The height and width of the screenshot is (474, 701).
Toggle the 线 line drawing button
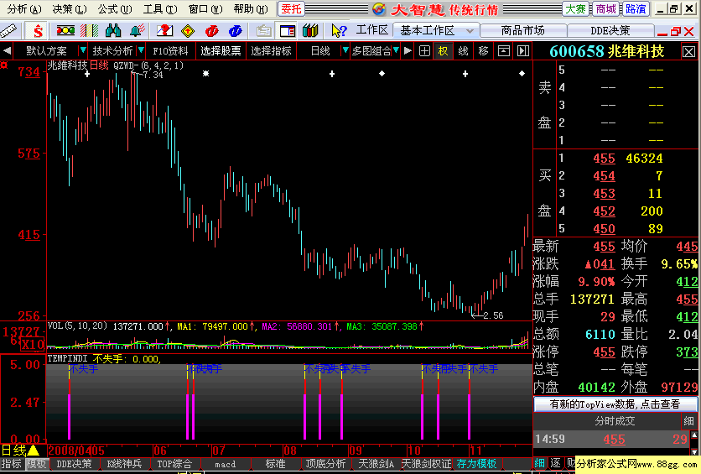point(463,51)
